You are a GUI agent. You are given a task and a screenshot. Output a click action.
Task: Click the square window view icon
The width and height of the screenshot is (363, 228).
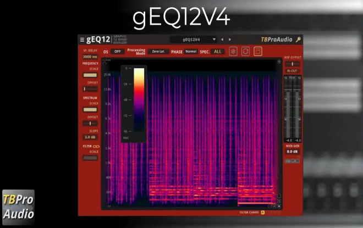[258, 51]
